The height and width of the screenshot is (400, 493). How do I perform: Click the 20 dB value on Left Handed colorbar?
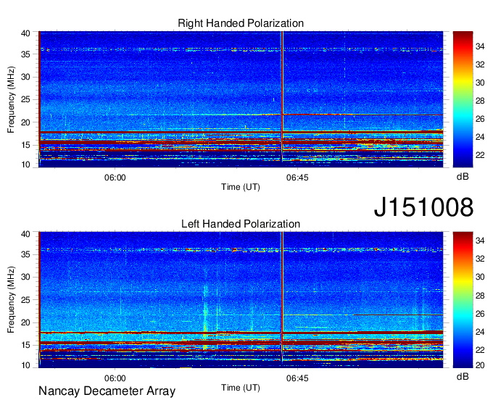point(480,364)
